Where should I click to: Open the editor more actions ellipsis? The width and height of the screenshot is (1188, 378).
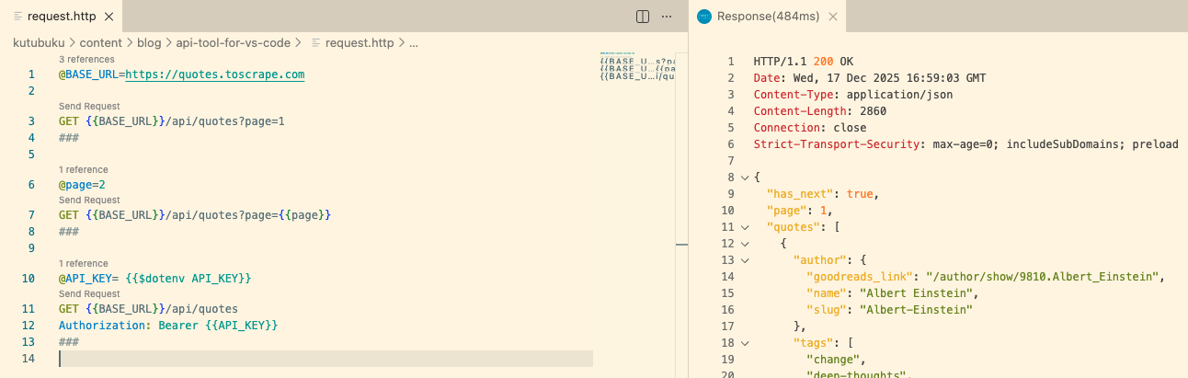point(668,16)
